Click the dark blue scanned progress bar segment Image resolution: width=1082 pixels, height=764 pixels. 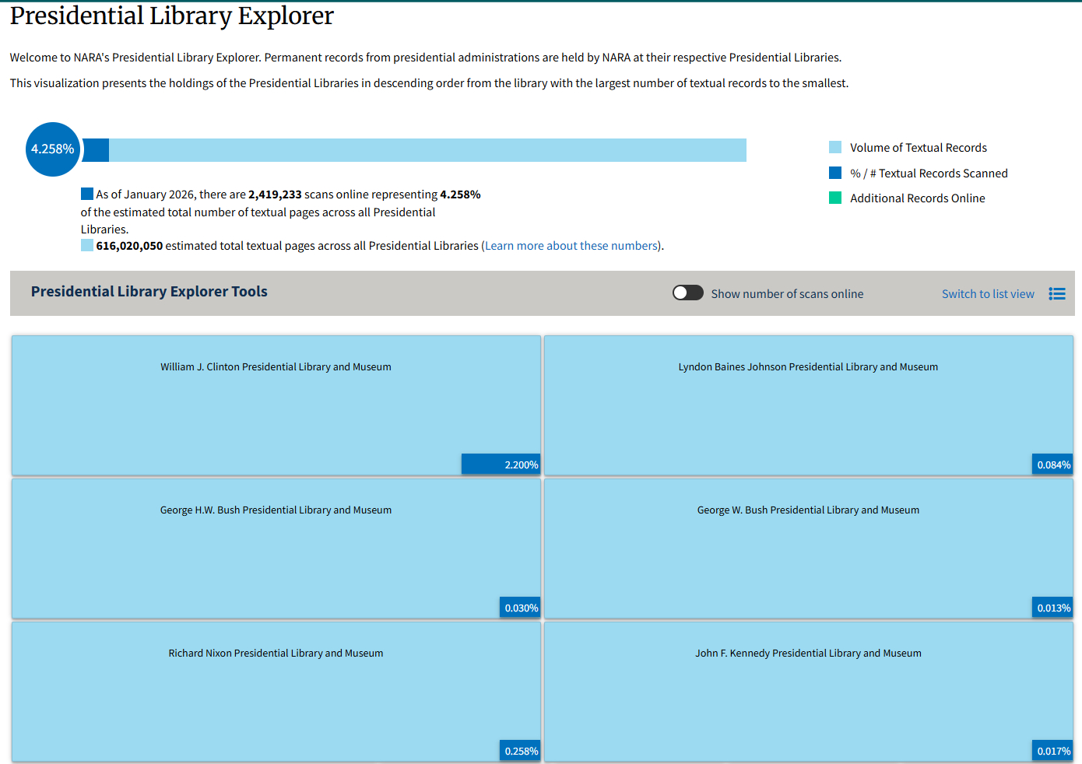[x=96, y=150]
